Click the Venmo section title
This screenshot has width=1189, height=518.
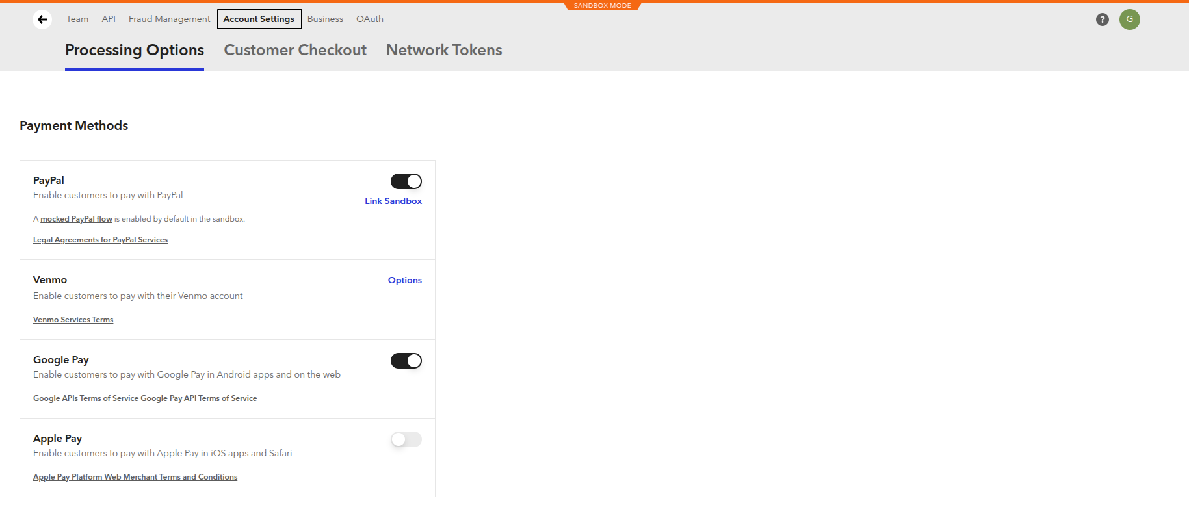(50, 279)
